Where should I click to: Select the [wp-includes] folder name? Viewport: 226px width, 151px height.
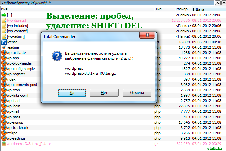tap(18, 26)
